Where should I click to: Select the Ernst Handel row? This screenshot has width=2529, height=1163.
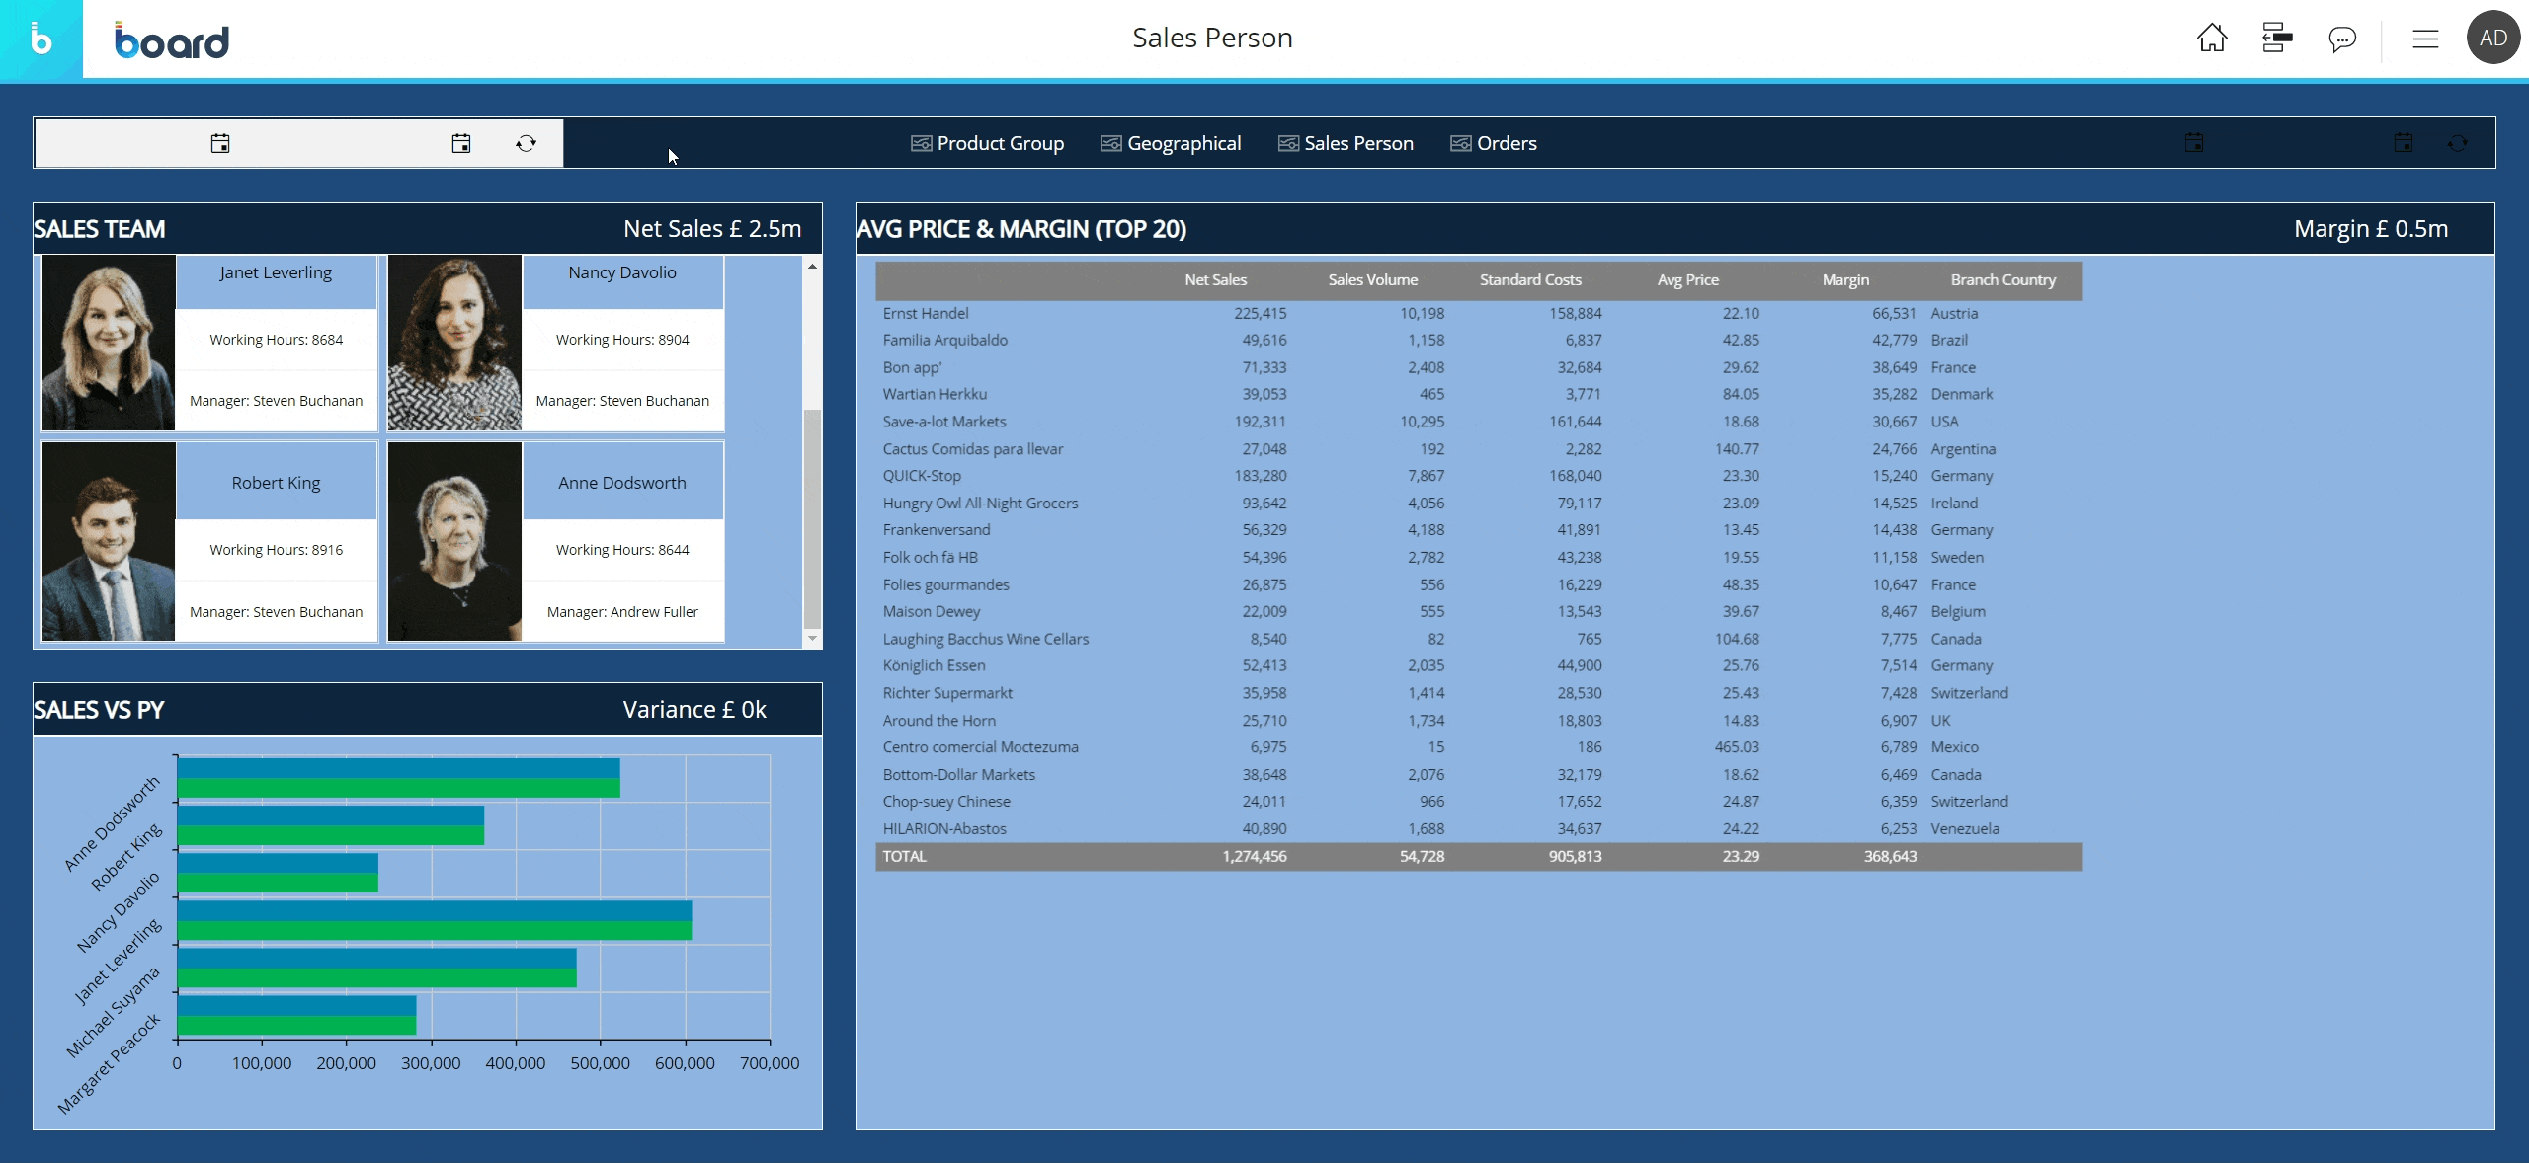point(1479,313)
